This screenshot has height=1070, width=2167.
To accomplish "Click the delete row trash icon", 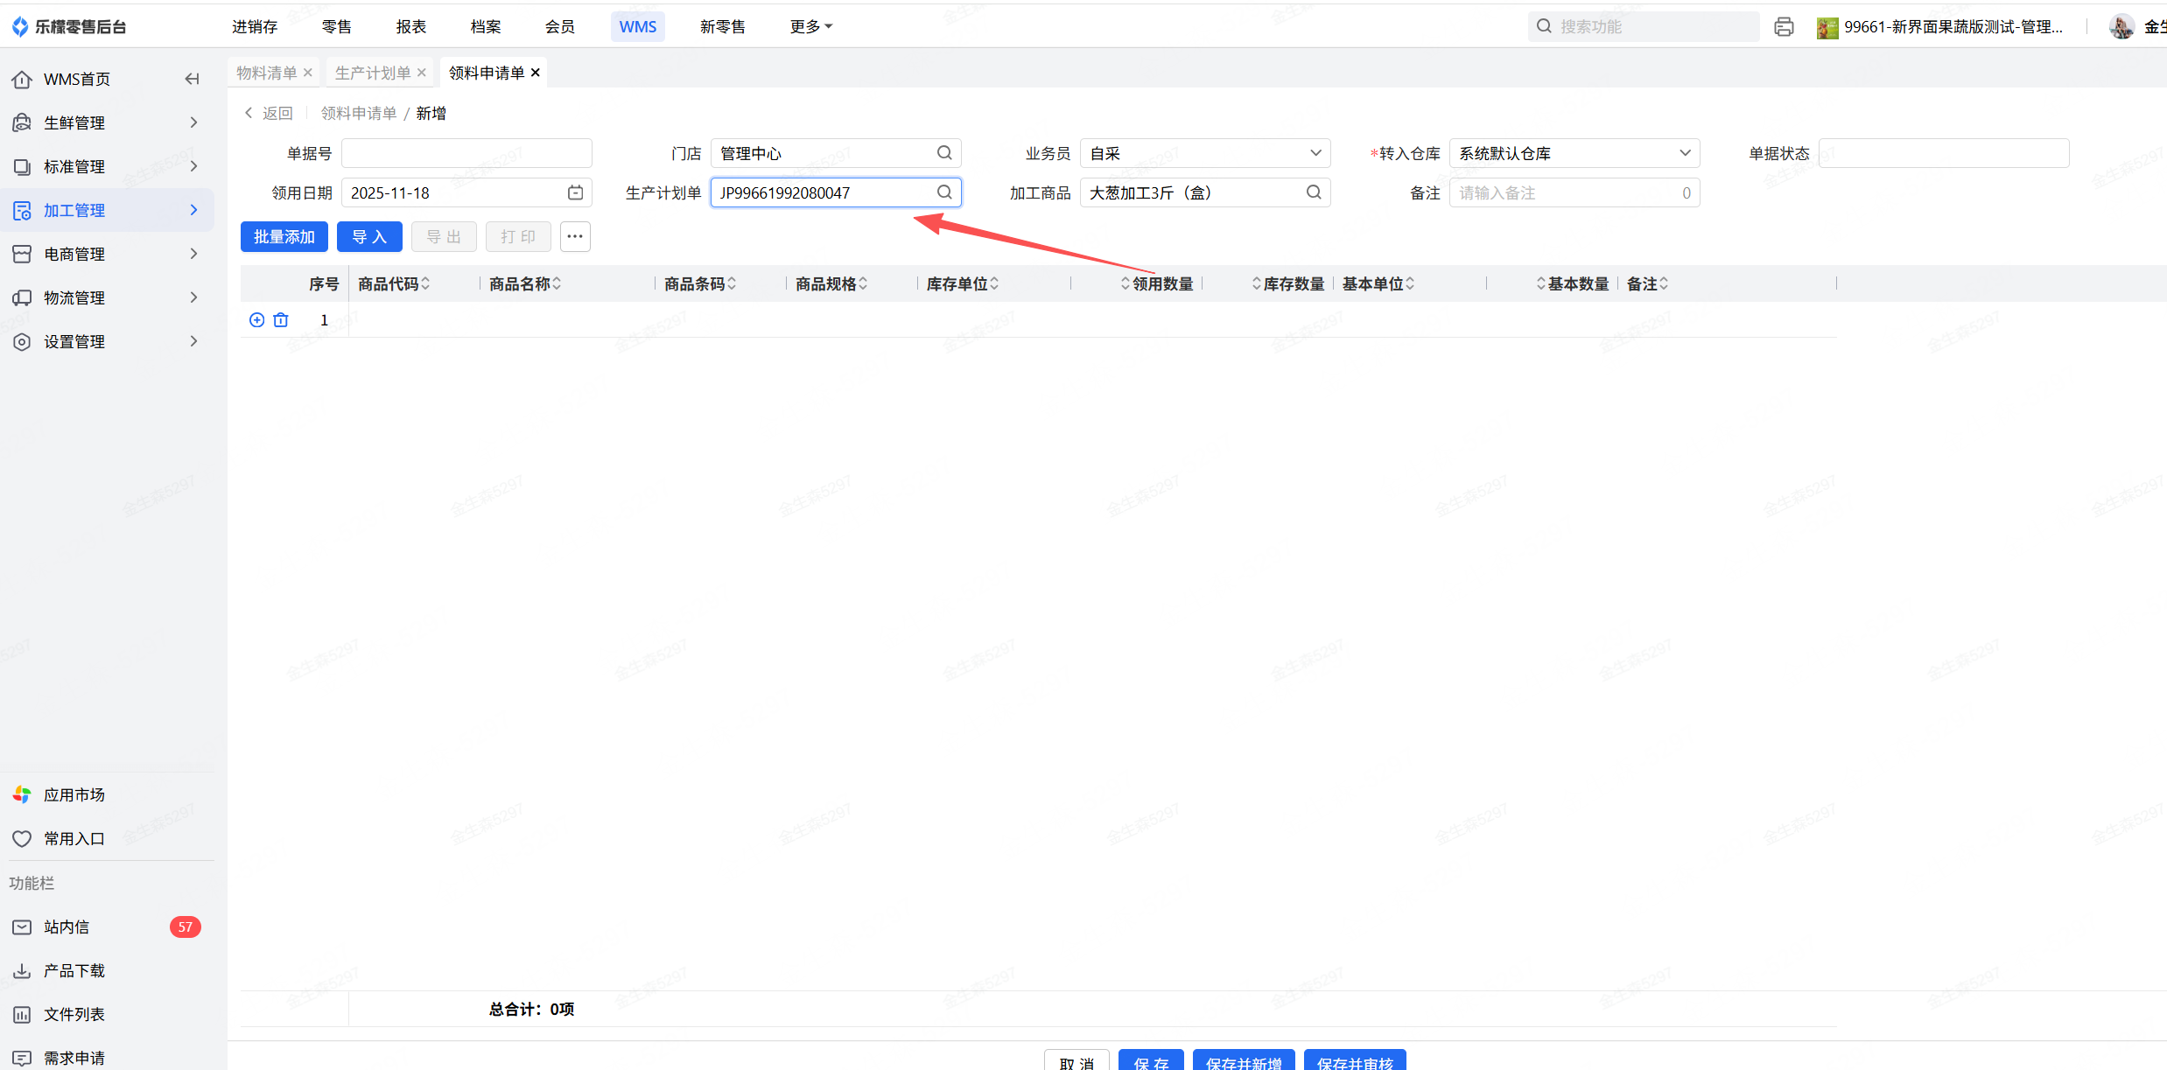I will [281, 320].
